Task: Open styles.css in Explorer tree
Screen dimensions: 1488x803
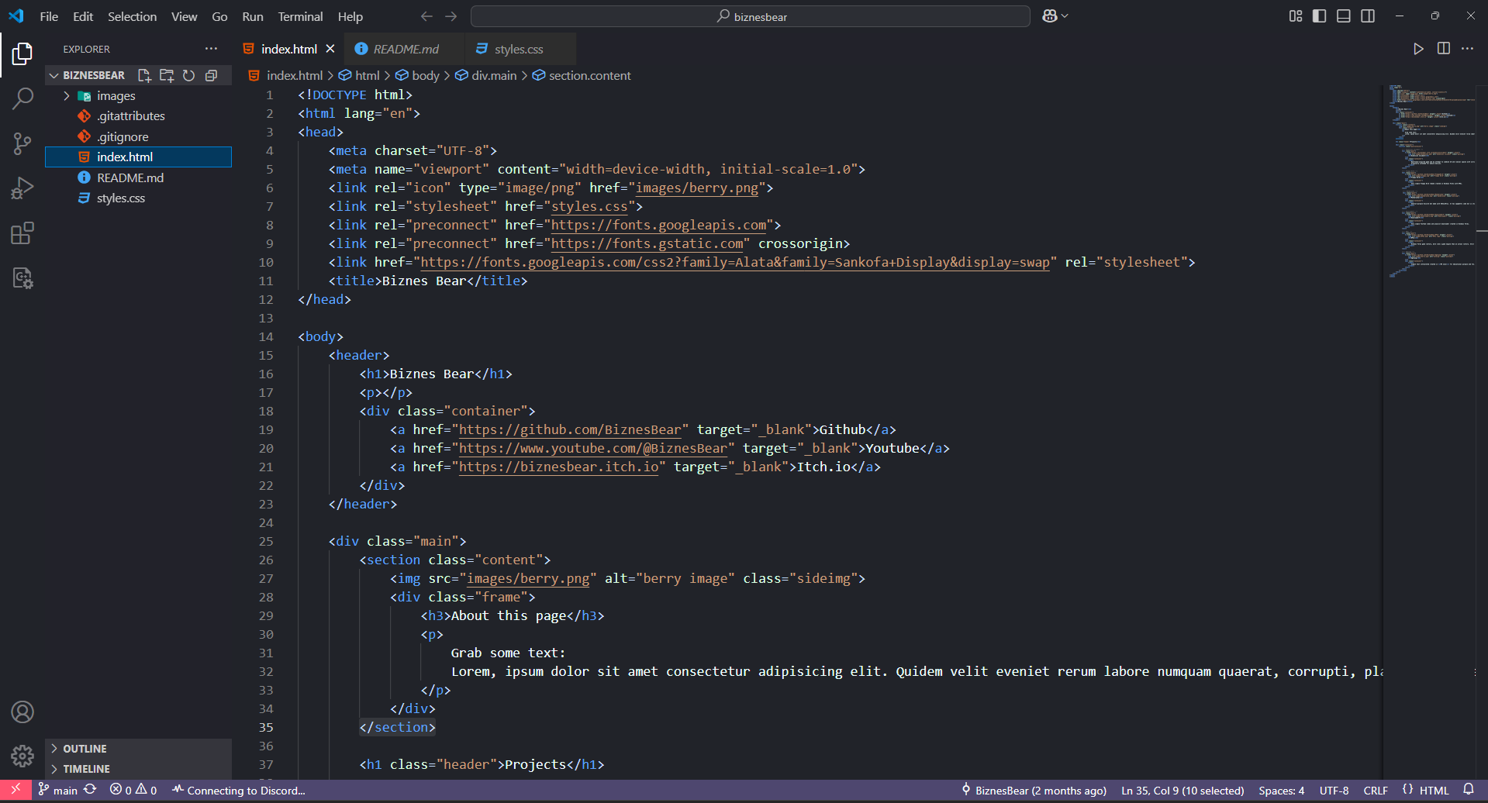Action: (x=121, y=198)
